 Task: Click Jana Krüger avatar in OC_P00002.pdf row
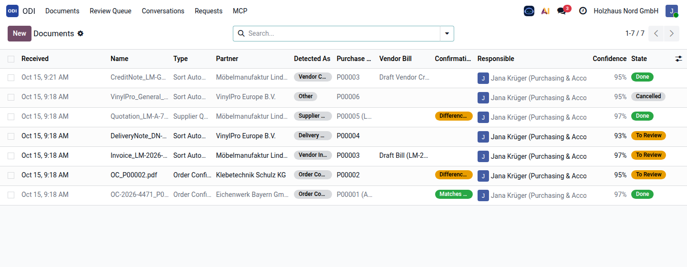point(483,176)
